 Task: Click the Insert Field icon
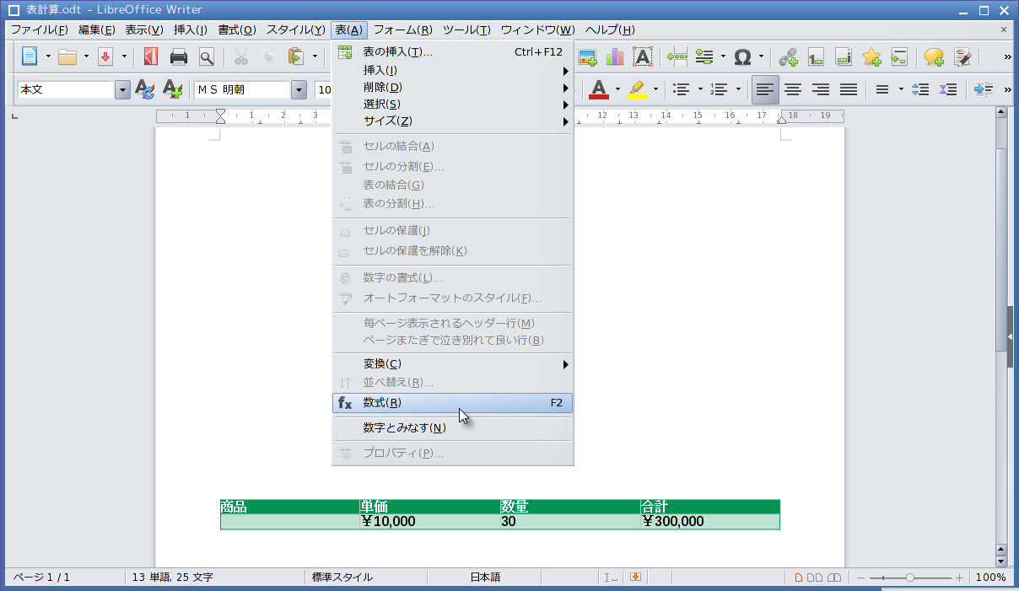coord(704,56)
